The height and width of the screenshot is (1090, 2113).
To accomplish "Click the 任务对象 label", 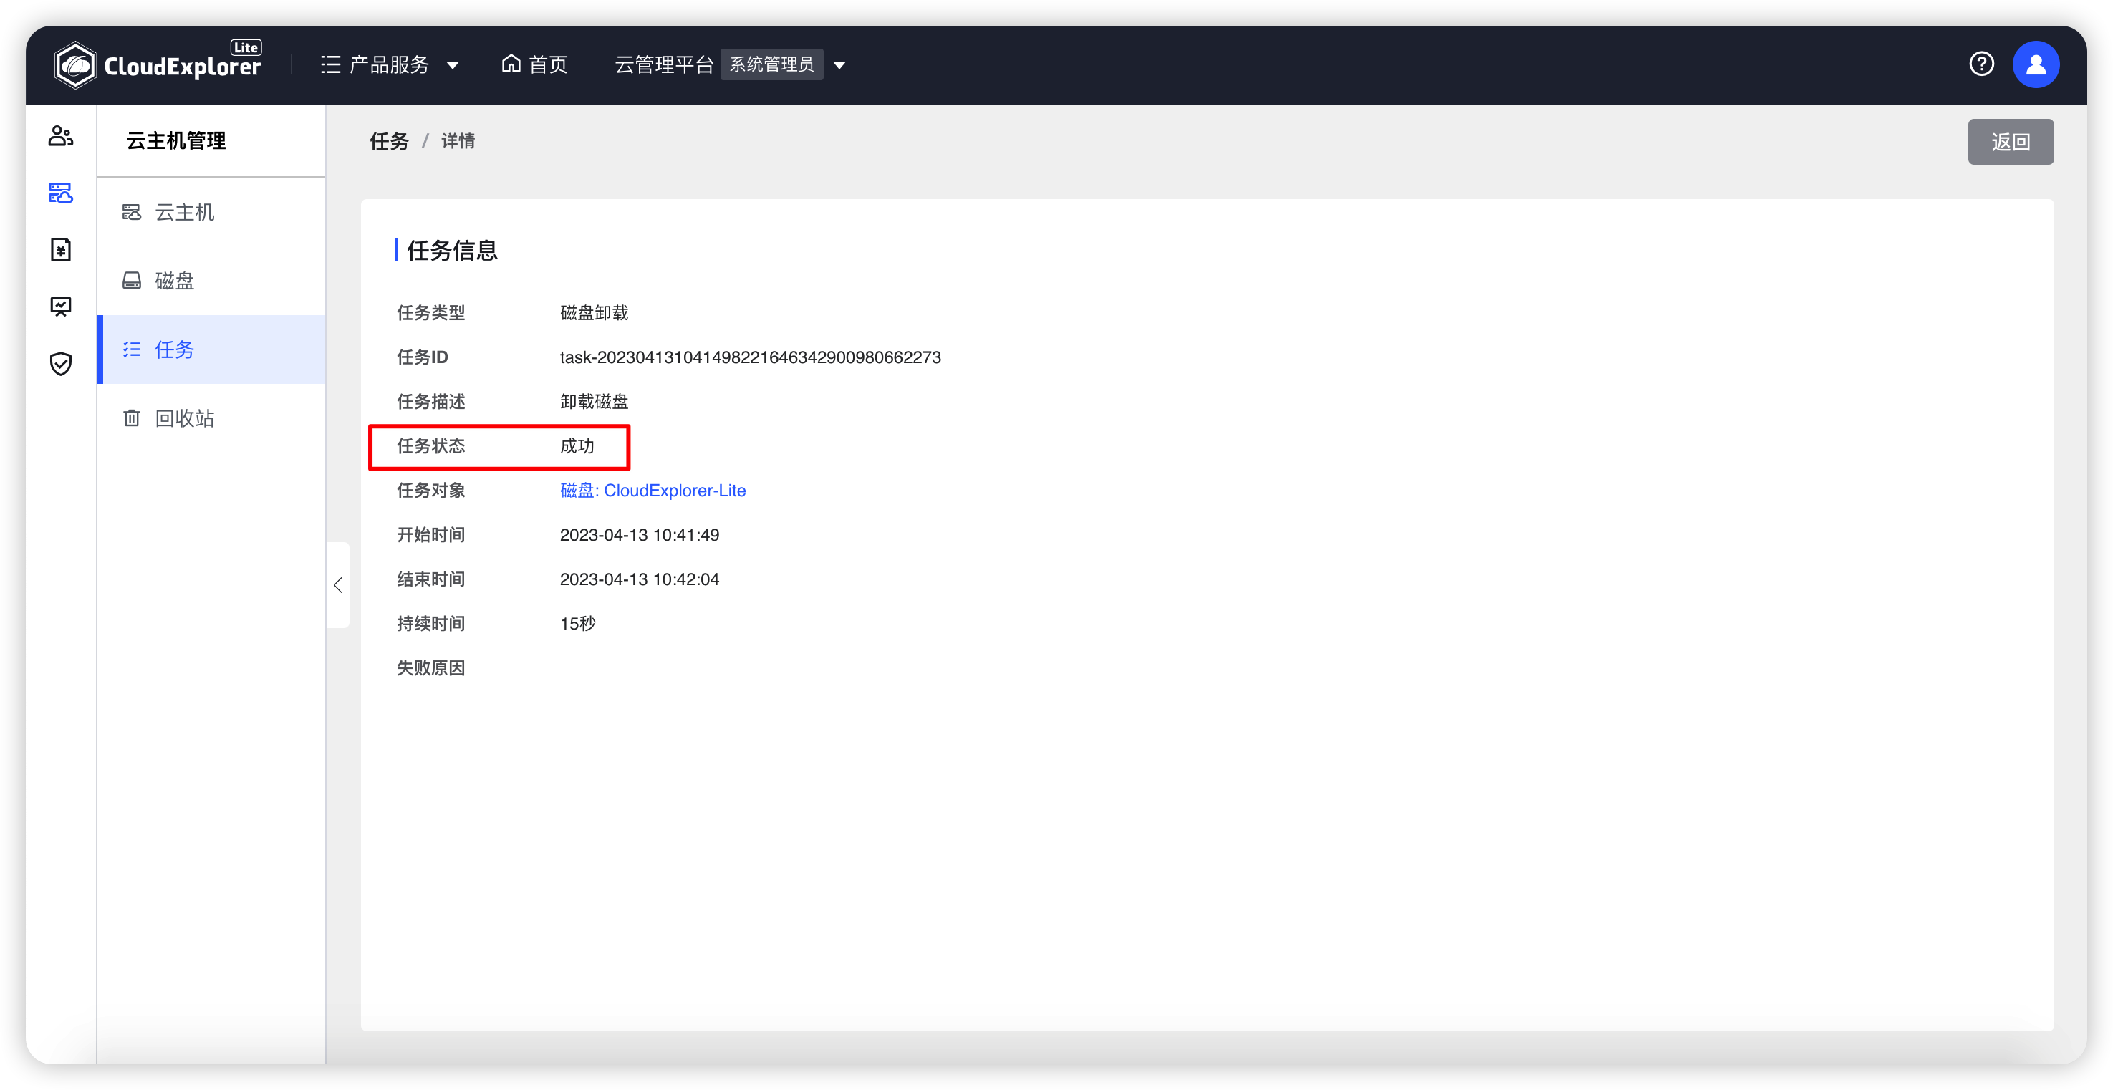I will [x=430, y=491].
